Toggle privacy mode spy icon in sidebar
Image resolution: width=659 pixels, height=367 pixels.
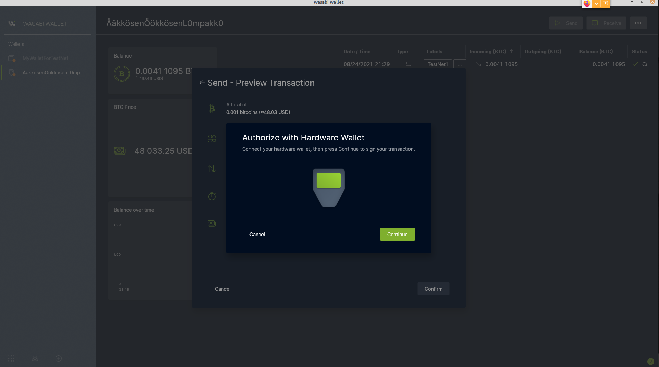point(35,358)
